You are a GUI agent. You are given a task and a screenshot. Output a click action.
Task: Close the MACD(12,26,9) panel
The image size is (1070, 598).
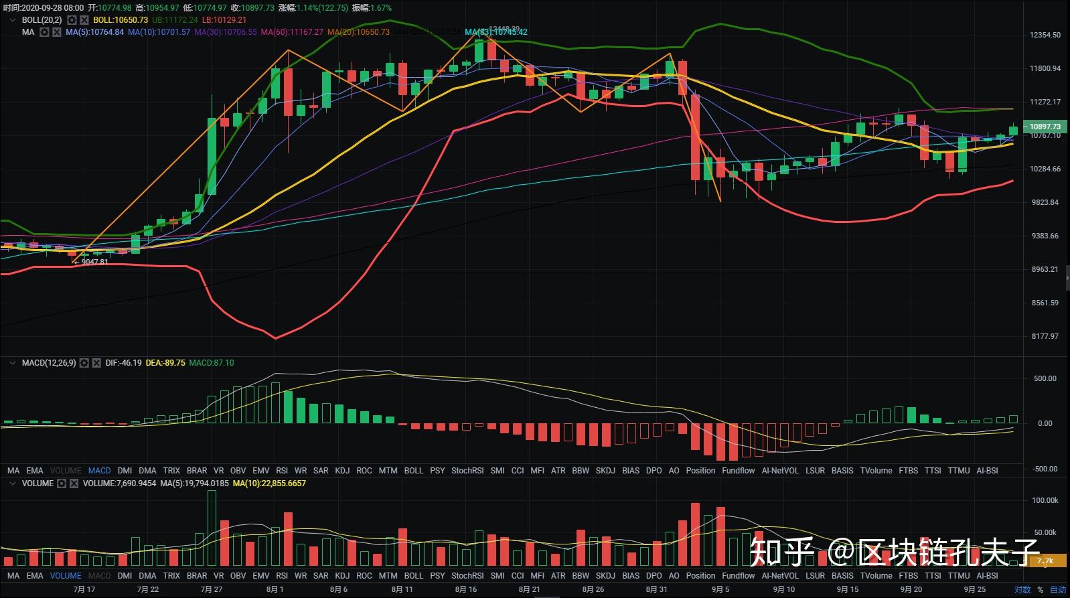coord(96,363)
